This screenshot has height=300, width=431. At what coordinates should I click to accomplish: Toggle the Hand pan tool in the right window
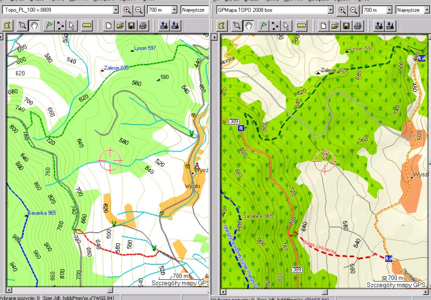point(249,26)
